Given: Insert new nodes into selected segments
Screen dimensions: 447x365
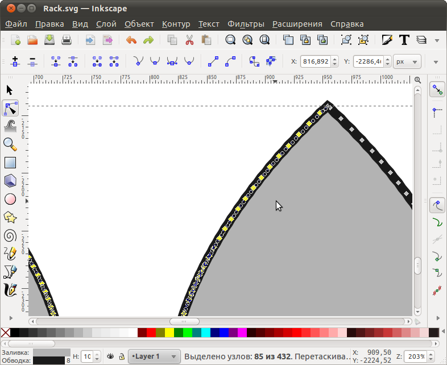Looking at the screenshot, I should tap(15, 61).
